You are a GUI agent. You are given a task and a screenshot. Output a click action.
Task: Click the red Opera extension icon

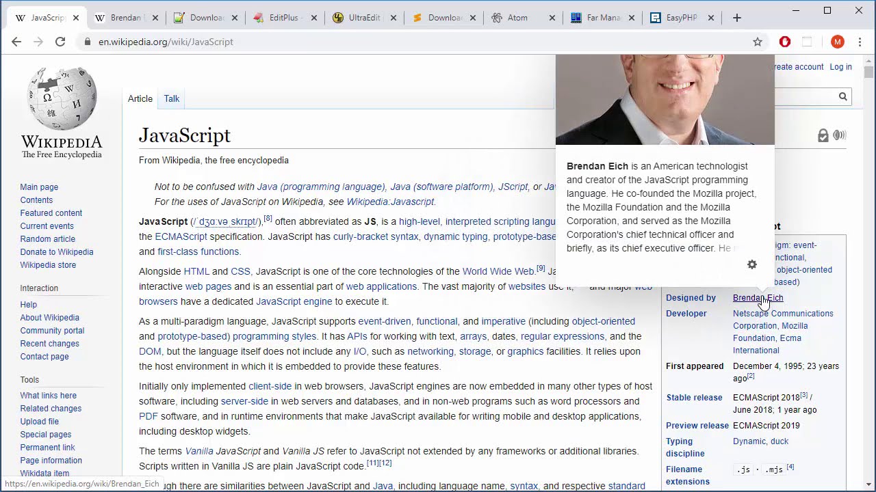pyautogui.click(x=785, y=42)
